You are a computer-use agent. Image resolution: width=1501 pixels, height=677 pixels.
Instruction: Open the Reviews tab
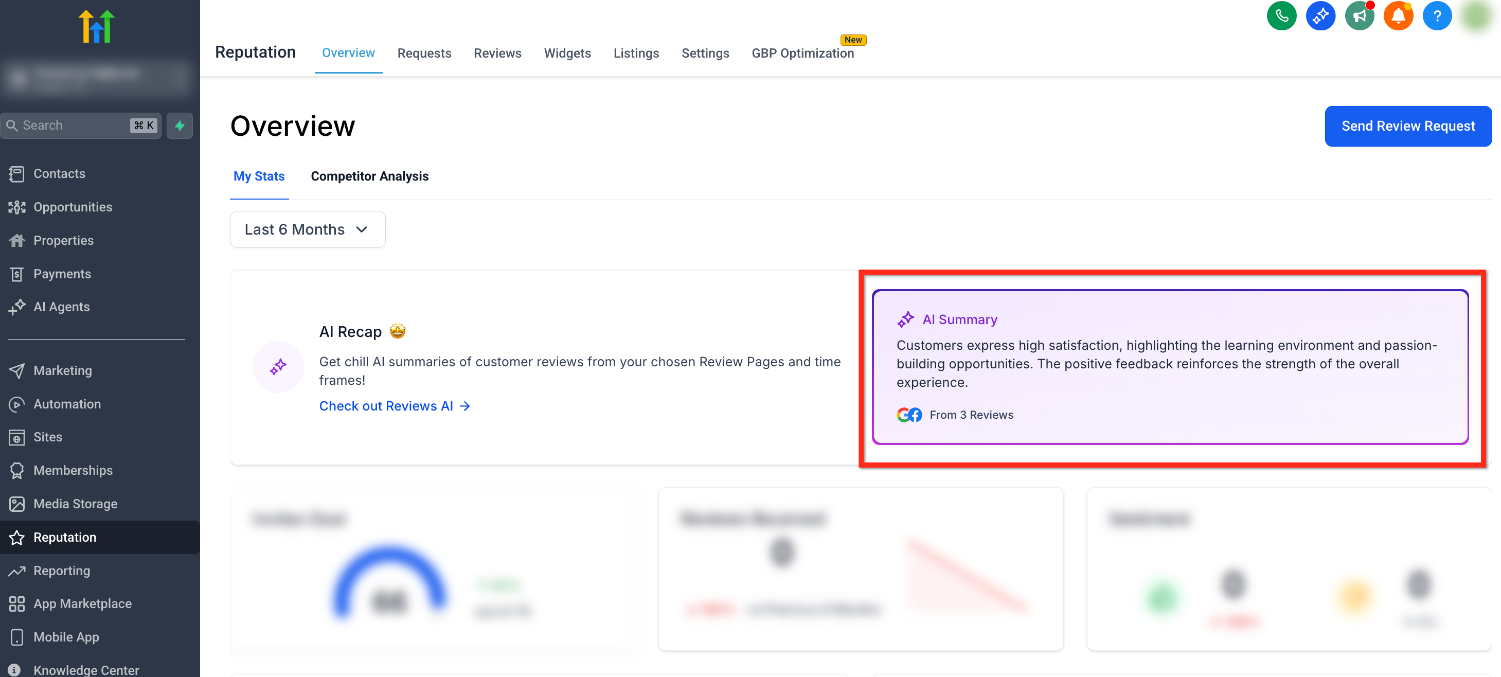497,53
